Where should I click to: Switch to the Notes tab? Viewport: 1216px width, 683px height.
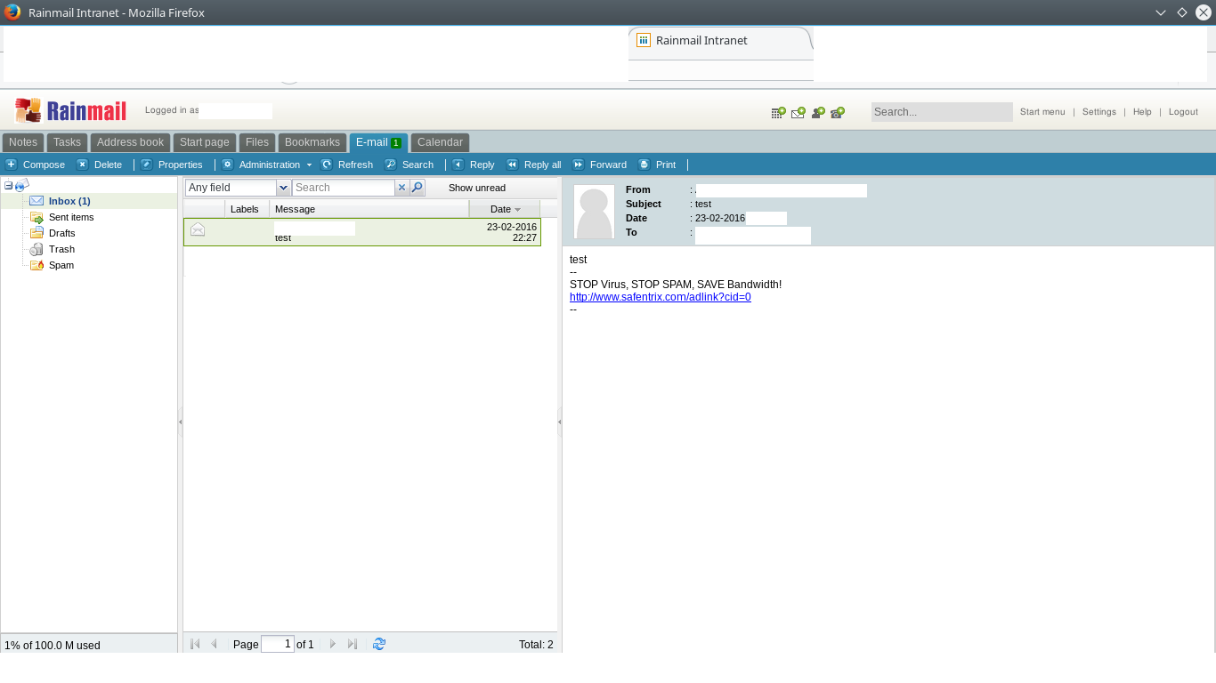23,142
